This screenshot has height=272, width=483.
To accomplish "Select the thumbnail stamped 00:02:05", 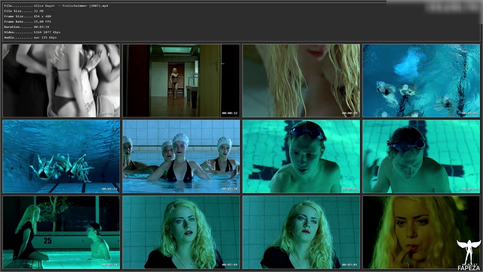I will 301,156.
